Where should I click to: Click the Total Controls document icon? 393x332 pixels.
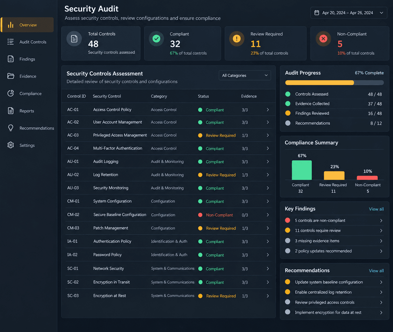pos(74,39)
